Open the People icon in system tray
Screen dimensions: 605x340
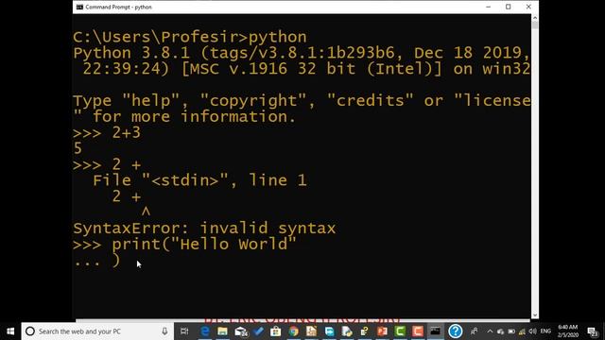[x=475, y=331]
